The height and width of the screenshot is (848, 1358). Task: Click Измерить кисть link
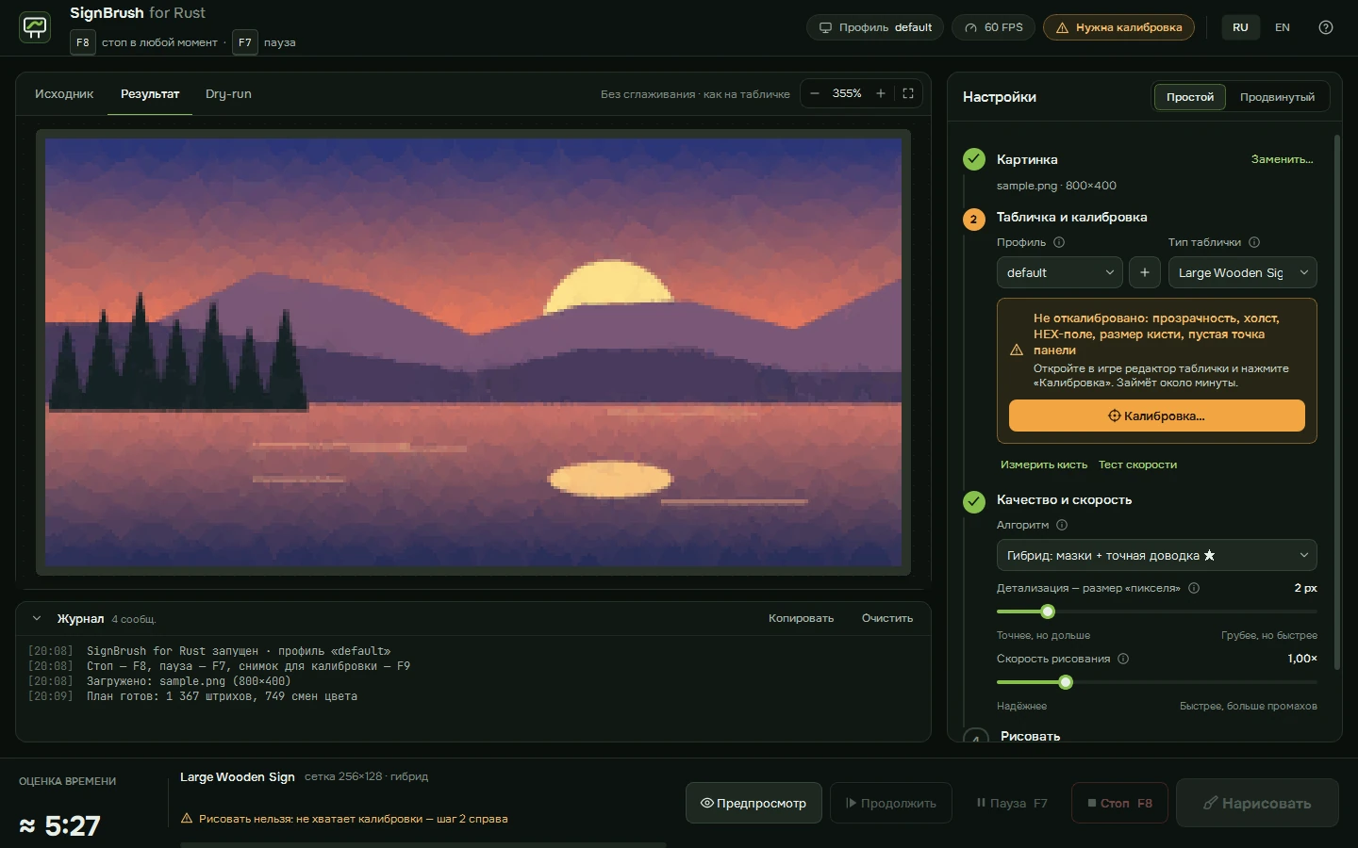[x=1044, y=465]
